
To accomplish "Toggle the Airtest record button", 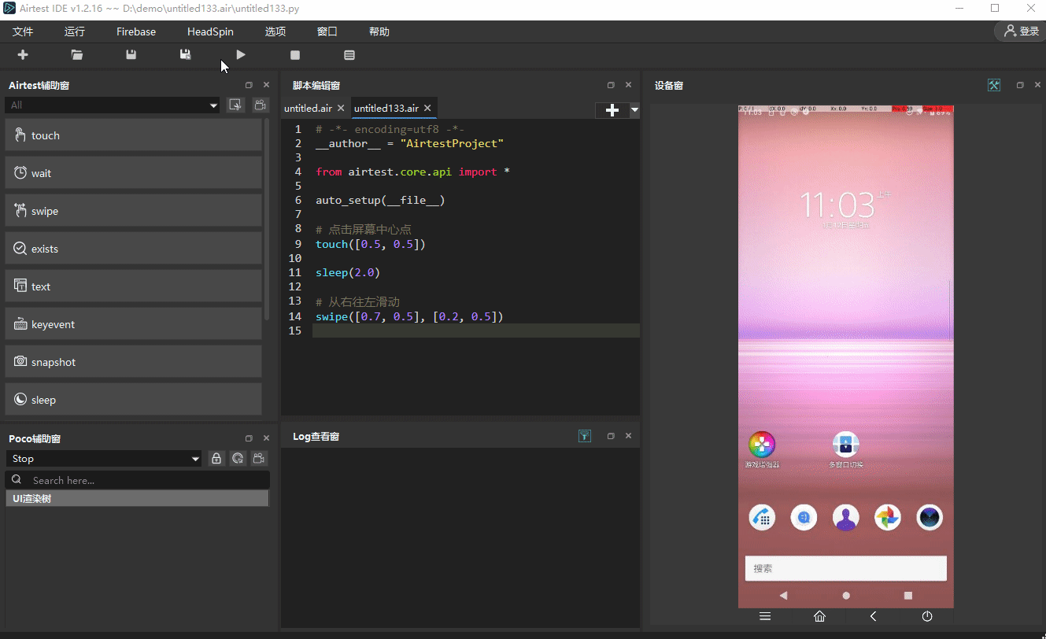I will tap(259, 105).
